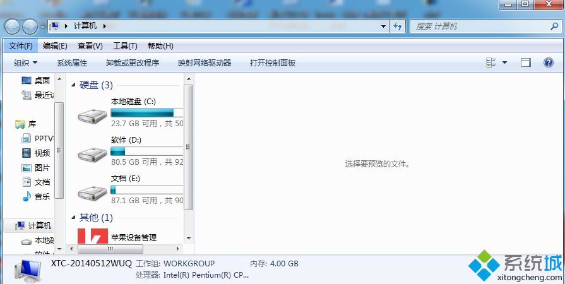Open the view options dropdown arrow

tap(504, 62)
